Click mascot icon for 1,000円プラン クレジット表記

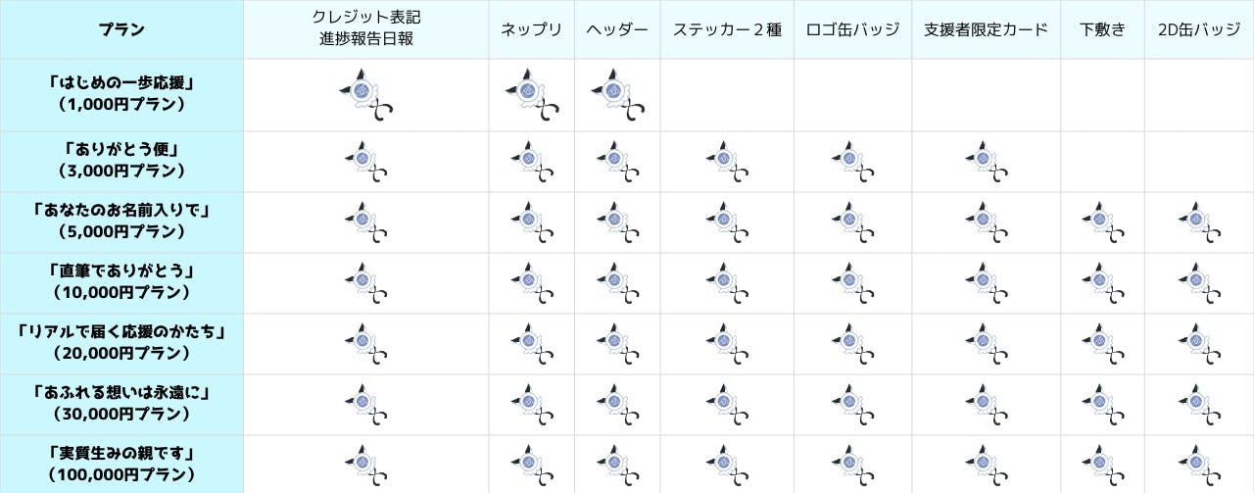[365, 95]
